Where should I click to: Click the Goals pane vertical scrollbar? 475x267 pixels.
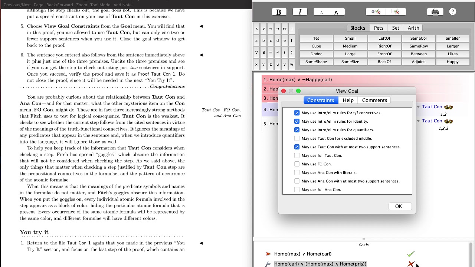(471, 254)
